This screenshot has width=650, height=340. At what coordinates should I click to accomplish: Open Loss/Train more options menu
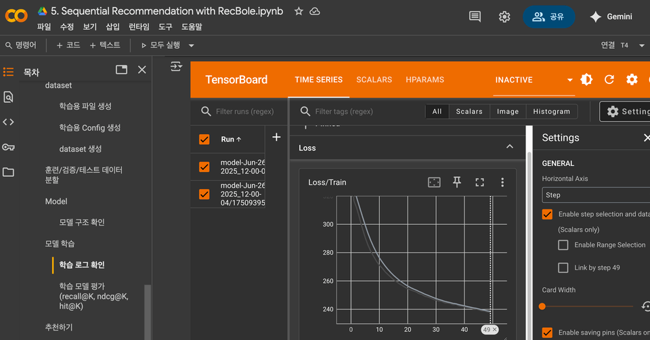tap(502, 182)
